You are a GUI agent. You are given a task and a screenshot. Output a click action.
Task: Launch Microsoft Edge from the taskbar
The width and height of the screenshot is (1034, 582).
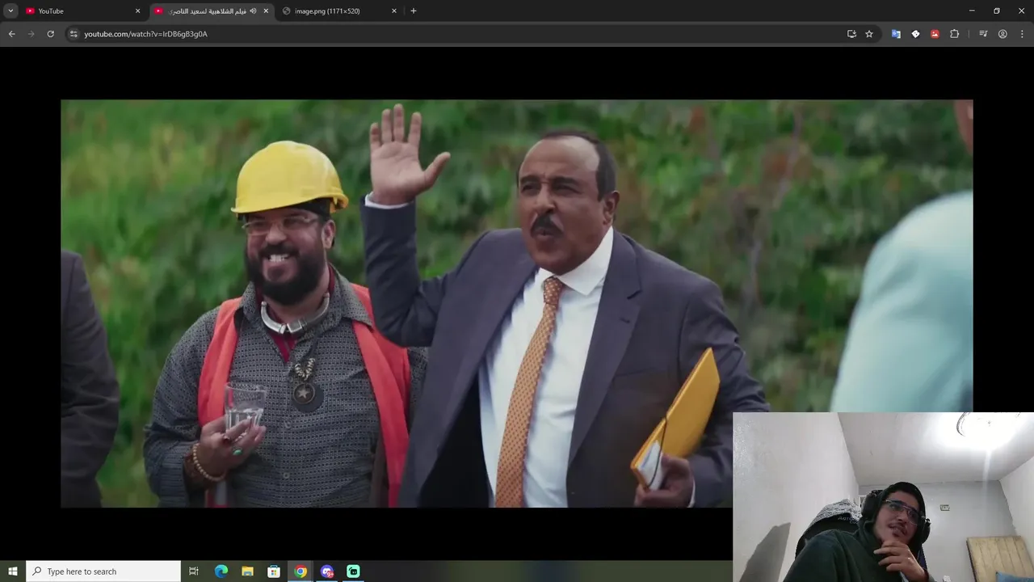[221, 571]
